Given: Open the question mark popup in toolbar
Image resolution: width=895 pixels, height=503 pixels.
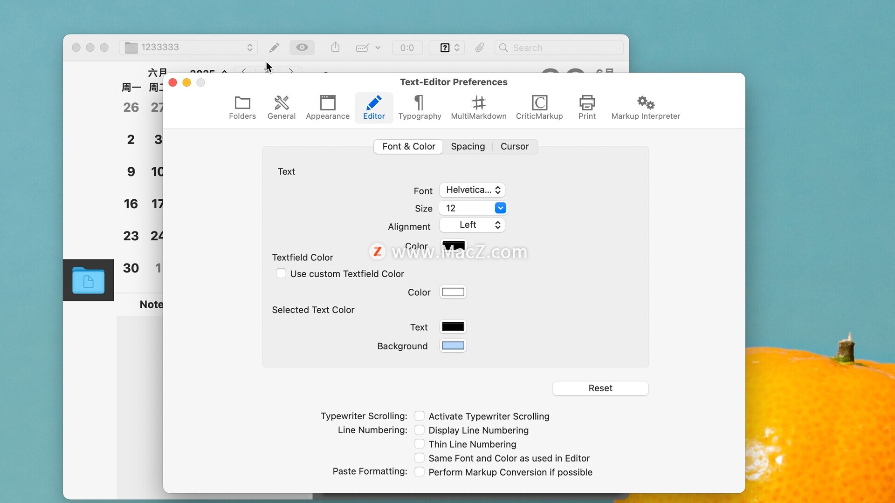Looking at the screenshot, I should coord(447,48).
